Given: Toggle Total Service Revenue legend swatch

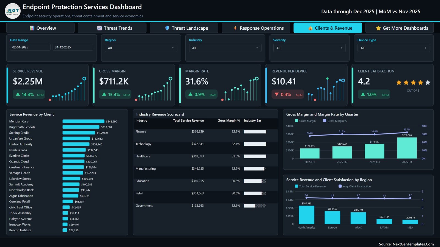Looking at the screenshot, I should (x=296, y=186).
